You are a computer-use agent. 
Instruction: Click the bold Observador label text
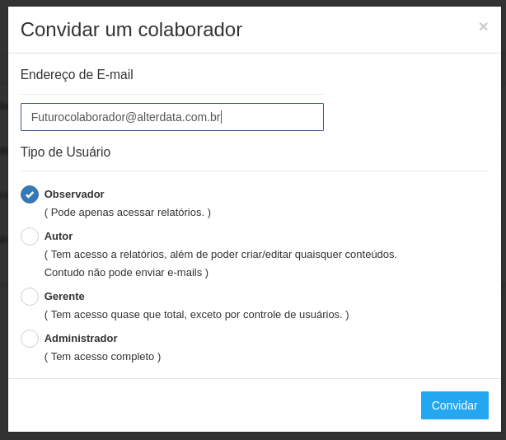tap(74, 194)
